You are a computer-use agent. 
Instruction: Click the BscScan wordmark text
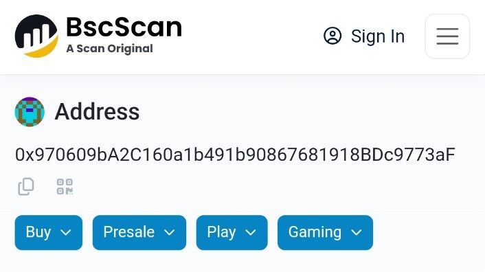[x=124, y=27]
